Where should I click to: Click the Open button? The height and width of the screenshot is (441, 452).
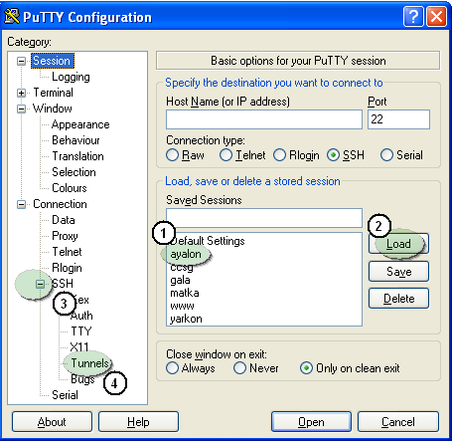click(311, 422)
